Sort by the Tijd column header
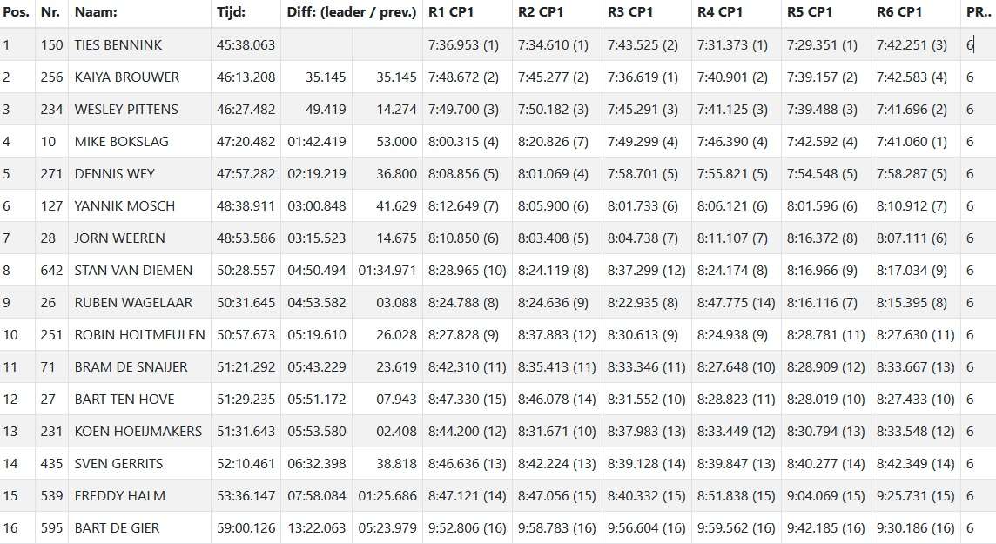This screenshot has width=996, height=544. coord(231,12)
